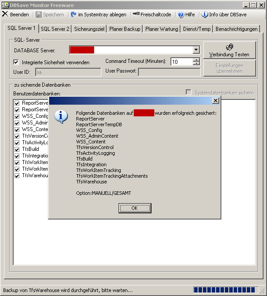
Task: Toggle Integrierte Sicherheit verwenden checkbox
Action: point(16,62)
